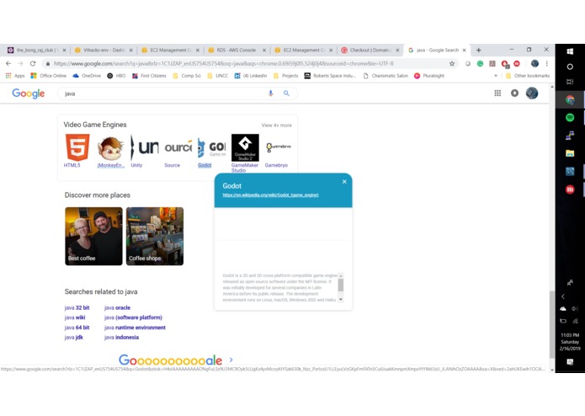This screenshot has height=416, width=585.
Task: Select the HTML5 engine thumbnail
Action: point(77,147)
